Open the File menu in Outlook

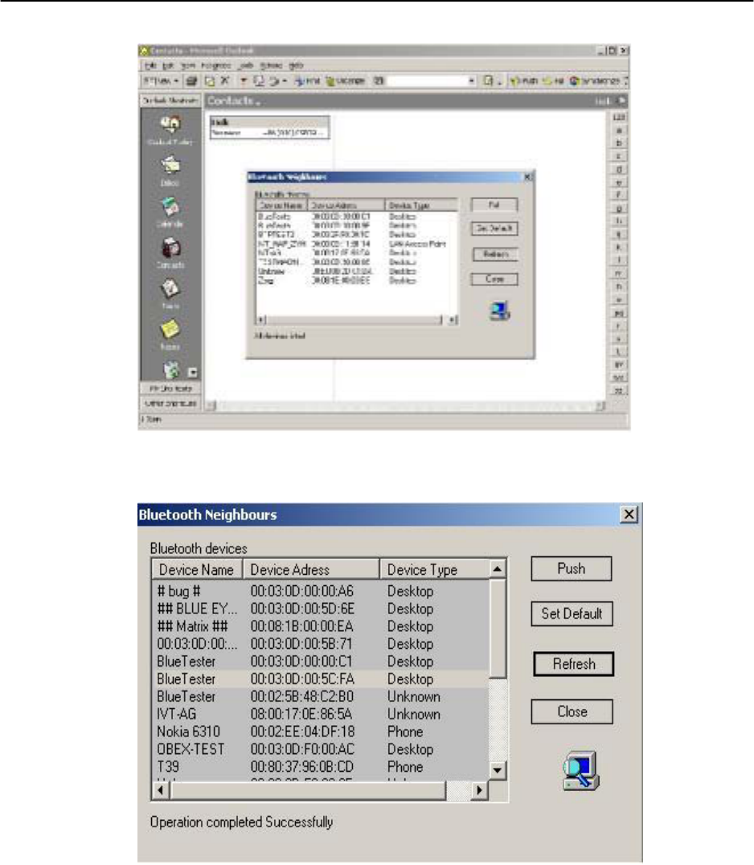(x=150, y=66)
